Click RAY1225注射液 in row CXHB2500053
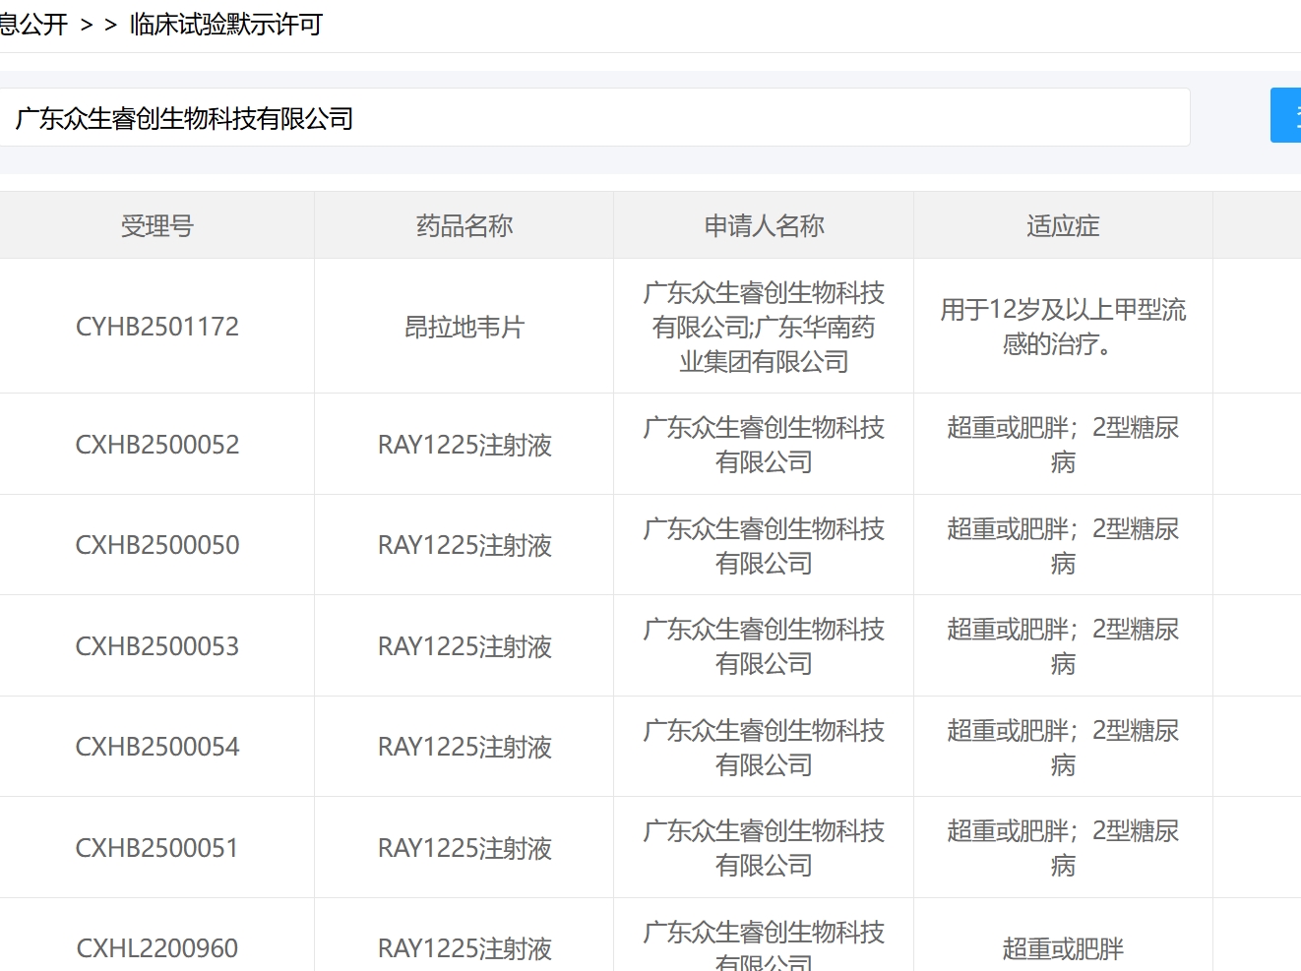Screen dimensions: 1301x971 (465, 646)
